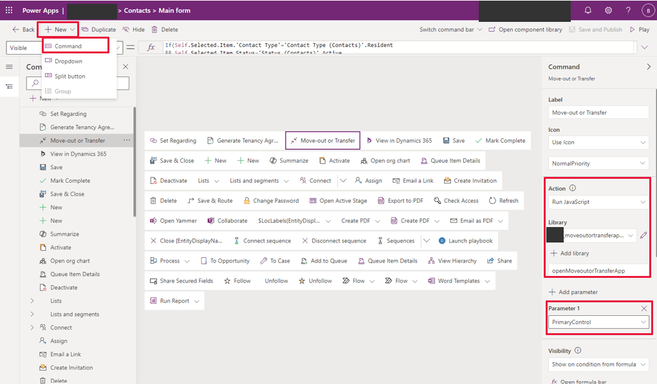
Task: Open the notifications bell
Action: pos(588,10)
